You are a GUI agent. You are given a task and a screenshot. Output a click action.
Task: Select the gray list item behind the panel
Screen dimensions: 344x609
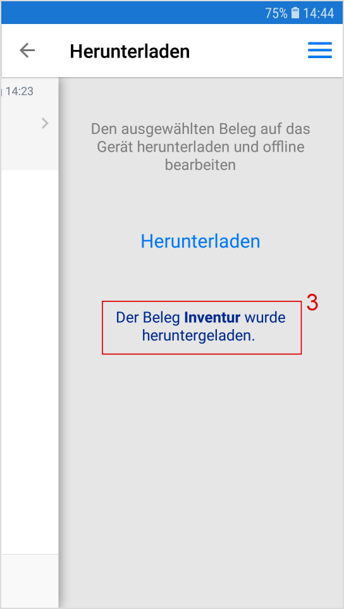point(30,124)
